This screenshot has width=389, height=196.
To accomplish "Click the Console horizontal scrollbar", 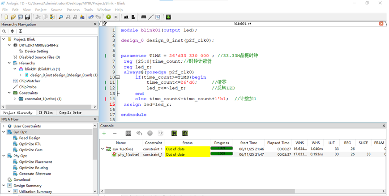I will pos(200,192).
